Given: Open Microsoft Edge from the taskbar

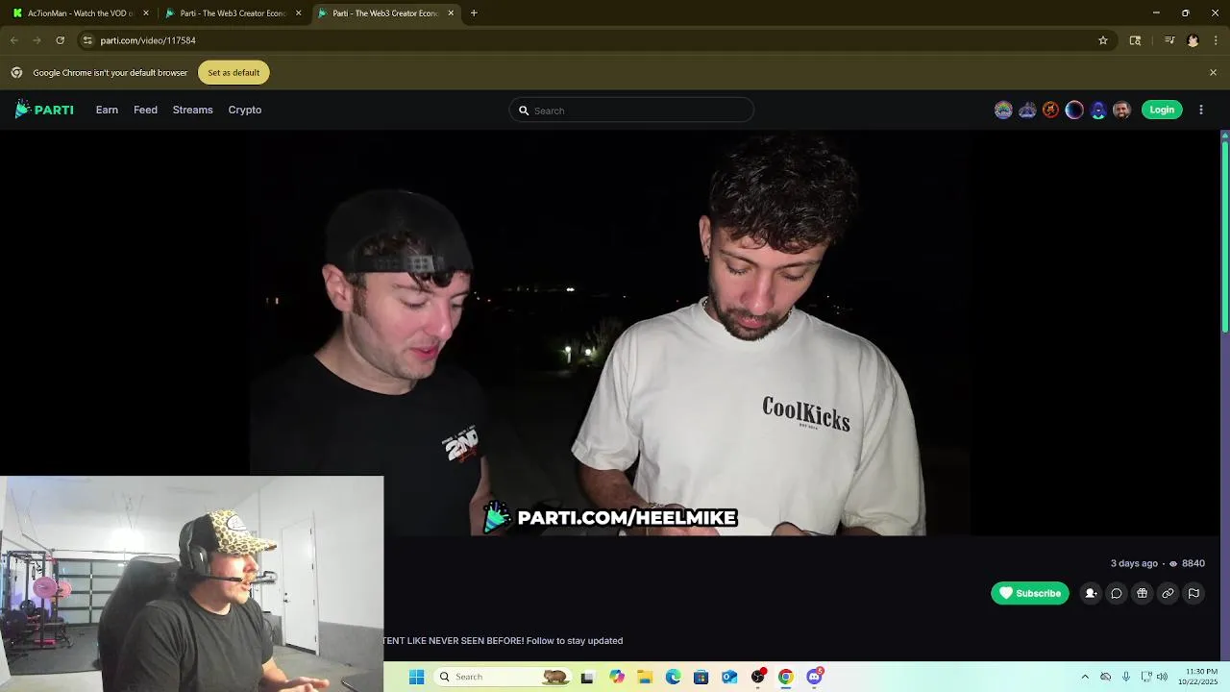Looking at the screenshot, I should click(x=673, y=677).
